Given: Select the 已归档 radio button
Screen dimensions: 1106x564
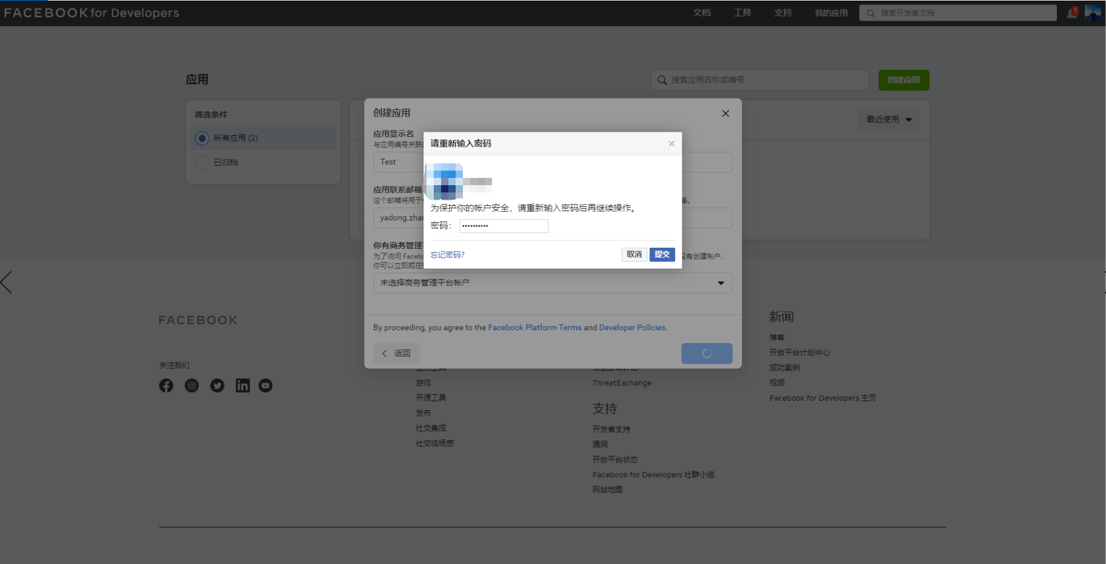Looking at the screenshot, I should 202,163.
